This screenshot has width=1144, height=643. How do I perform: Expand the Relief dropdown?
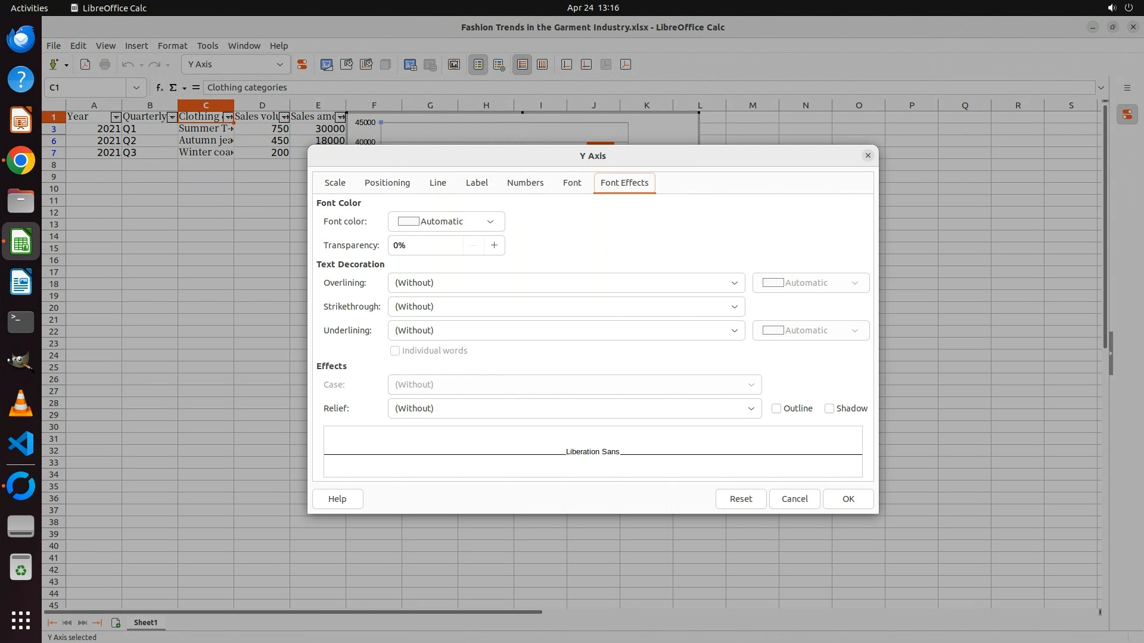(x=574, y=408)
